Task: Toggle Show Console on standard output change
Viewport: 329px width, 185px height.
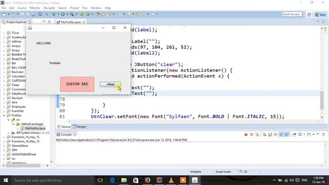Action: [x=281, y=135]
